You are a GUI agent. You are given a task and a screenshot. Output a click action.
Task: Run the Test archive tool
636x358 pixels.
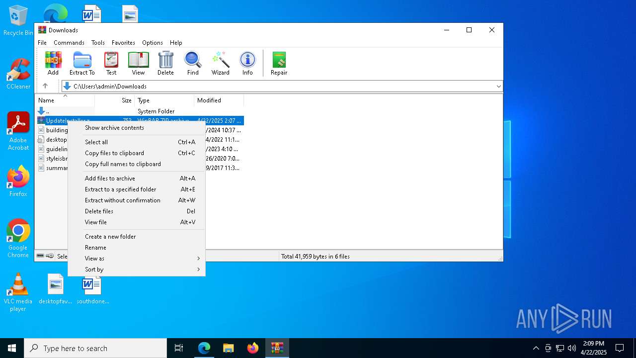[111, 63]
